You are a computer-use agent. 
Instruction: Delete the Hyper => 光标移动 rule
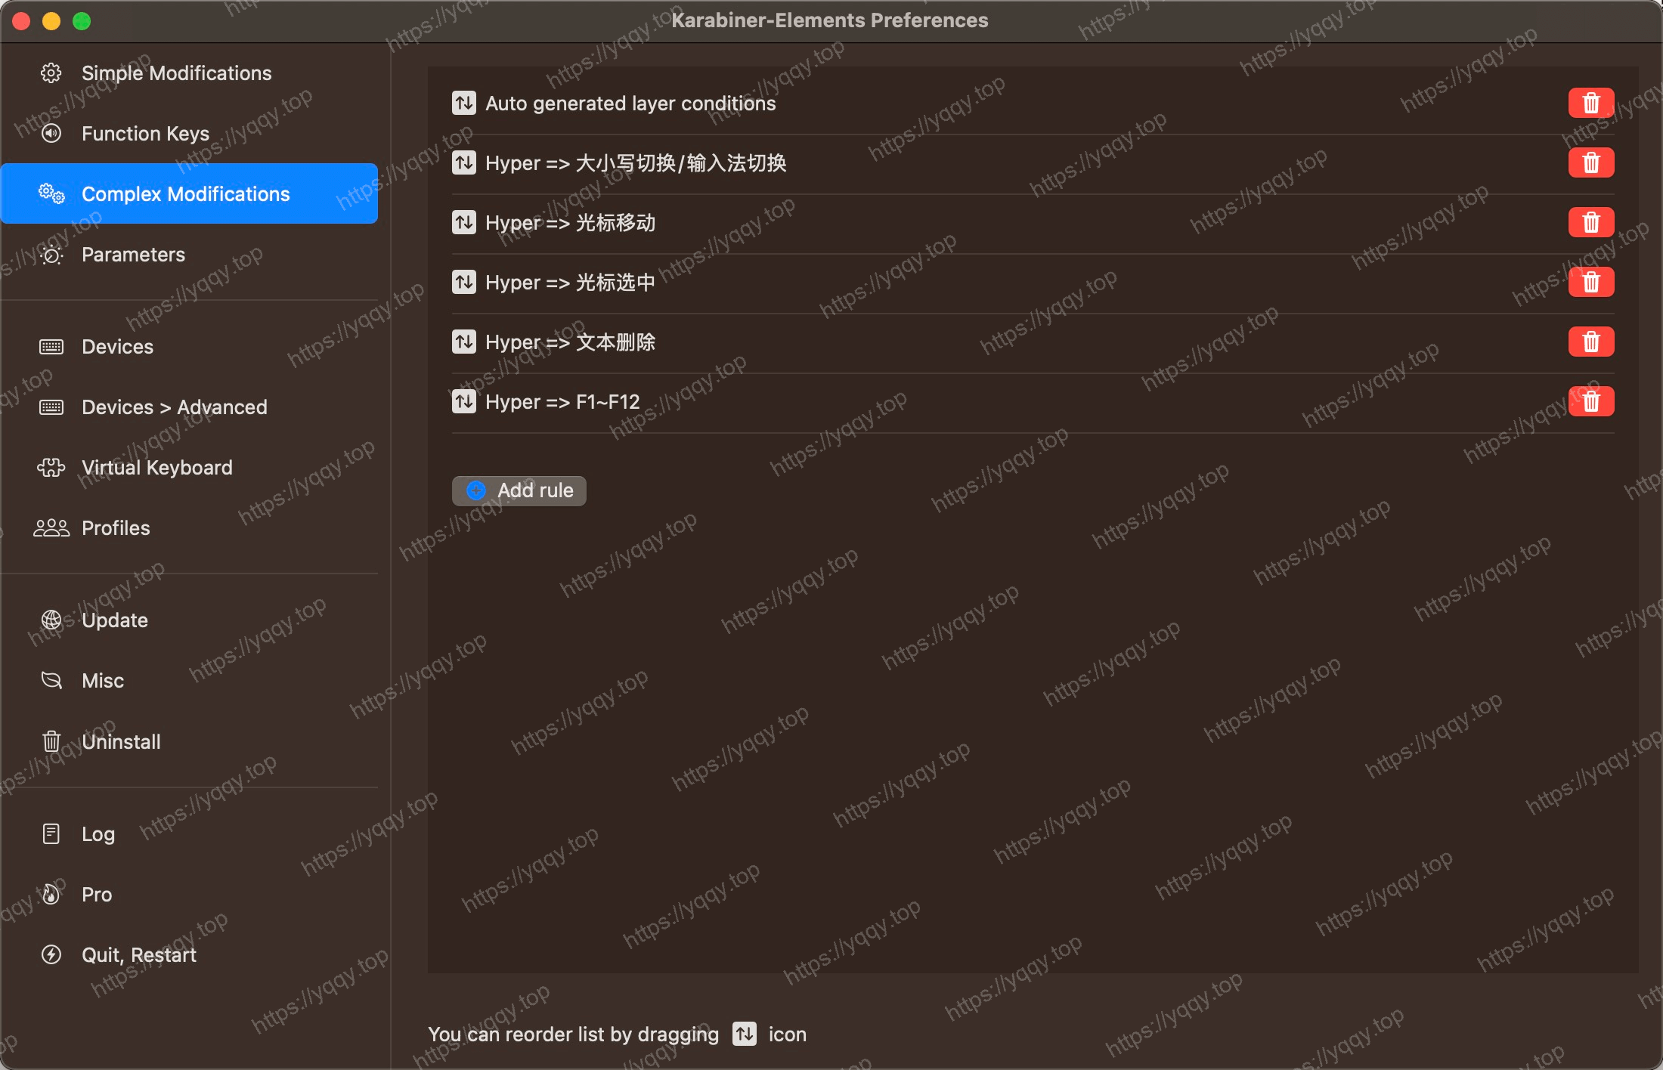[x=1591, y=222]
